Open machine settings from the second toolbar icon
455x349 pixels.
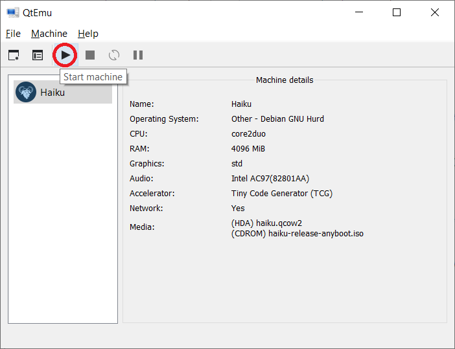pyautogui.click(x=38, y=55)
